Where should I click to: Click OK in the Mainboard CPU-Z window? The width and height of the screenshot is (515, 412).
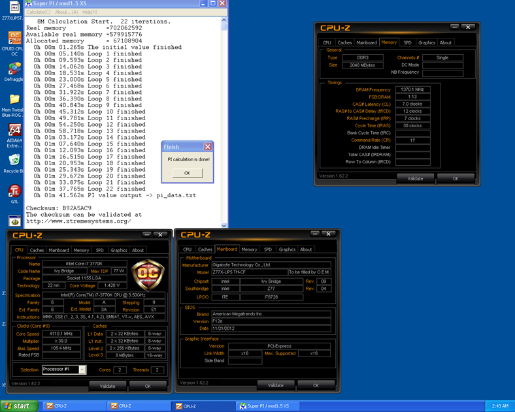pyautogui.click(x=316, y=385)
